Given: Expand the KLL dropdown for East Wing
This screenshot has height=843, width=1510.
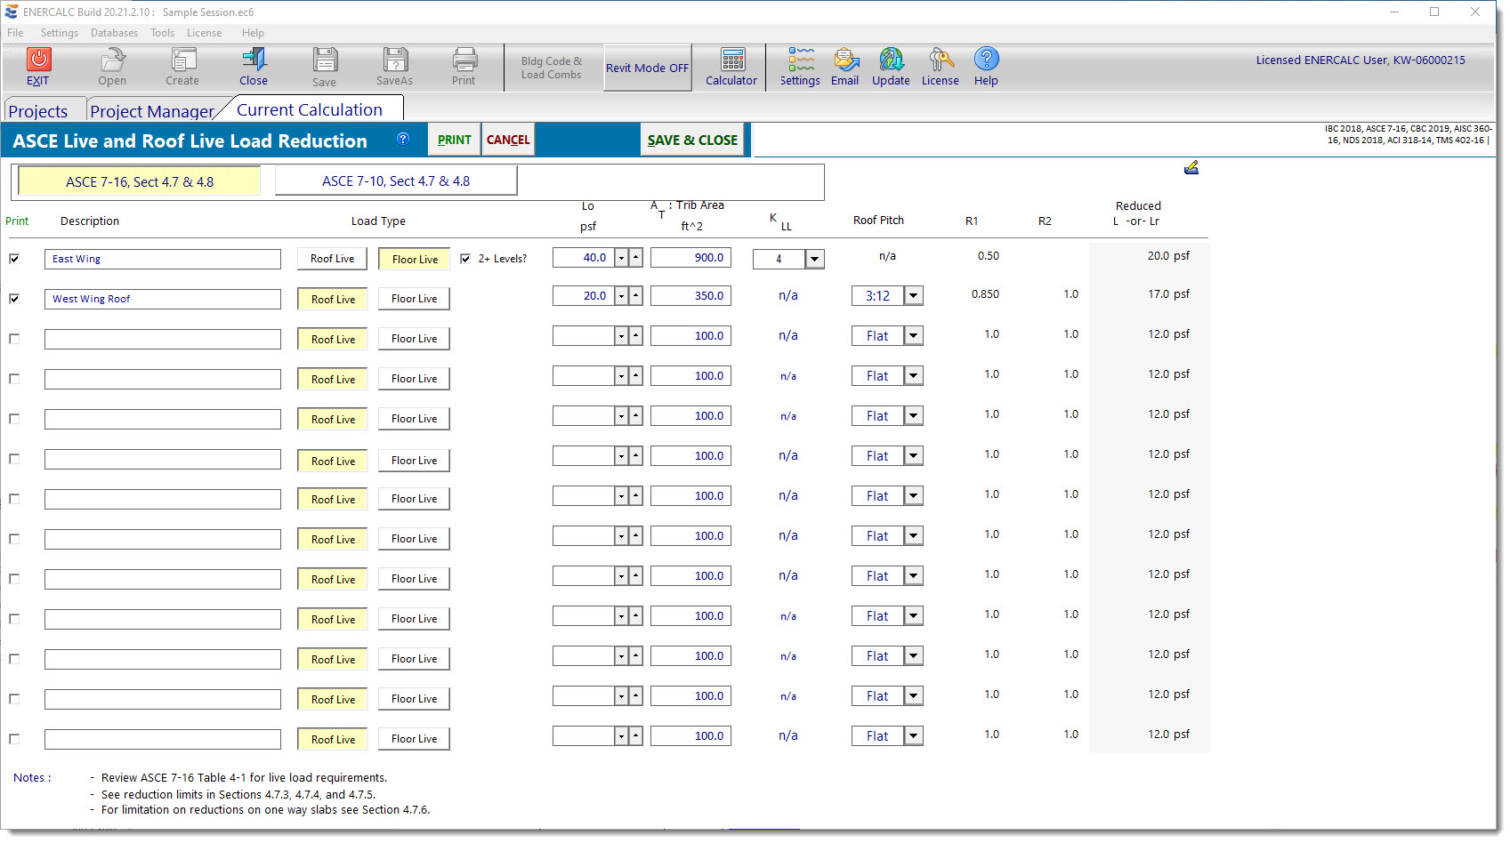Looking at the screenshot, I should (814, 259).
